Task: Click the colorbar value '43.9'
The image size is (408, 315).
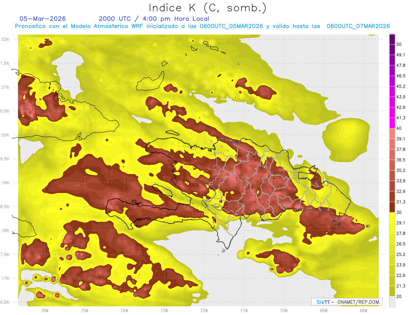Action: [401, 97]
